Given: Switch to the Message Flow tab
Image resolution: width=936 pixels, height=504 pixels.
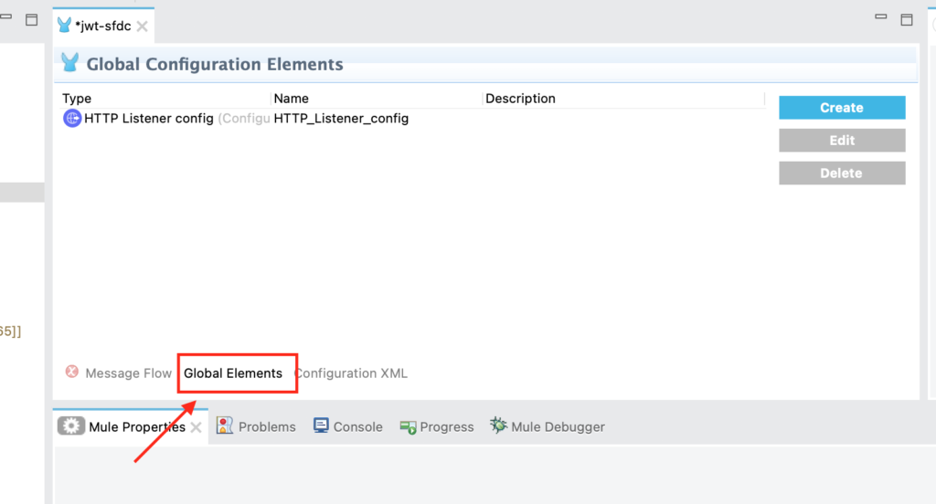Looking at the screenshot, I should (x=128, y=373).
